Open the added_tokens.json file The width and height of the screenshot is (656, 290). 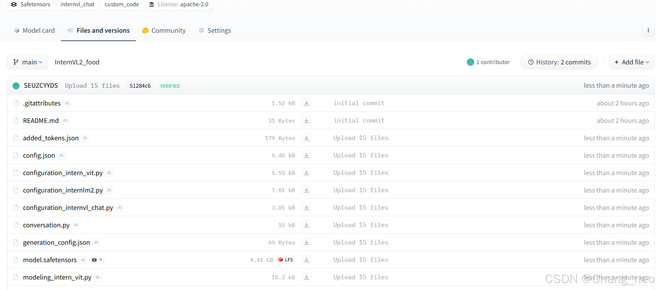[51, 138]
